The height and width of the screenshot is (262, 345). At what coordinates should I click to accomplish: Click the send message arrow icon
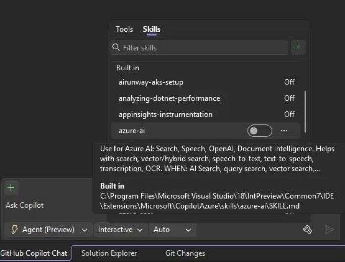click(x=329, y=230)
